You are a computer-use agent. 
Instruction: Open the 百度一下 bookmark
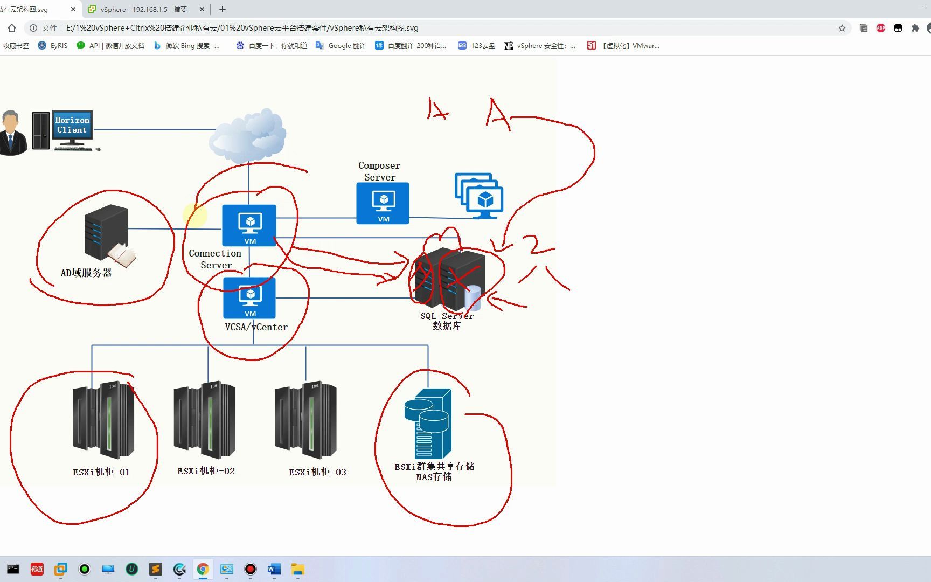272,46
